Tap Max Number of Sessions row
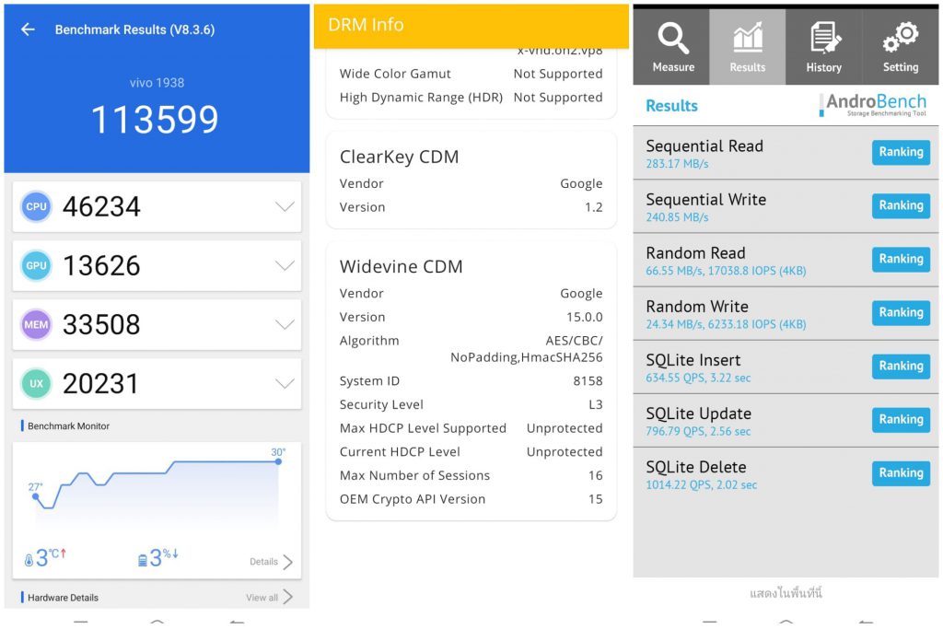The image size is (943, 629). (471, 475)
